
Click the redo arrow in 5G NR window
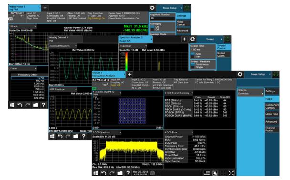click(x=112, y=173)
